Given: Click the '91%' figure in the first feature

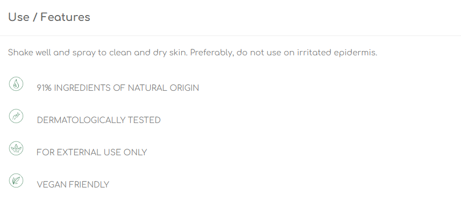Looking at the screenshot, I should tap(44, 88).
